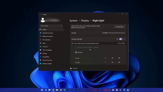The width and height of the screenshot is (163, 92).
Task: Click the Time & language globe icon
Action: [40, 50]
